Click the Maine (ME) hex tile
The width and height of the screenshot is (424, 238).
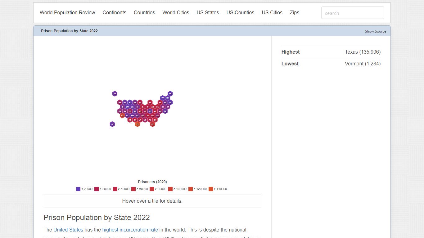pos(170,94)
